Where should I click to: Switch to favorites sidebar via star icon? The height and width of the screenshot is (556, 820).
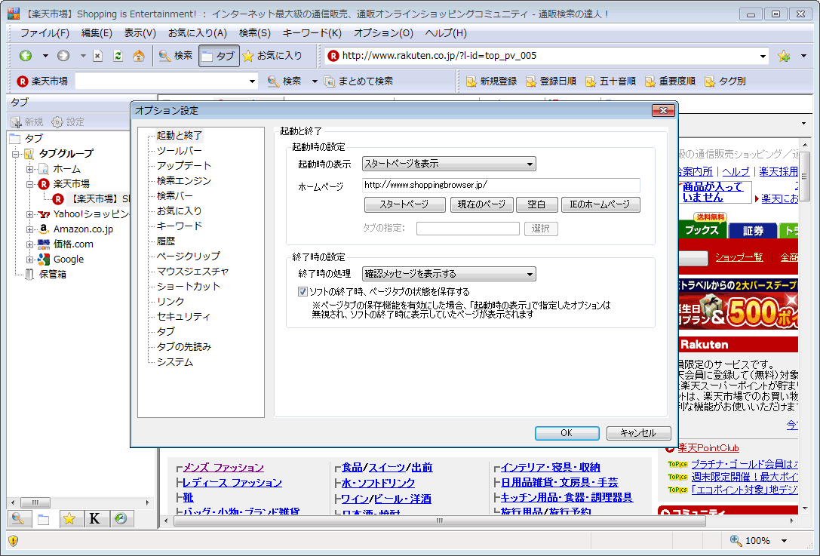69,518
